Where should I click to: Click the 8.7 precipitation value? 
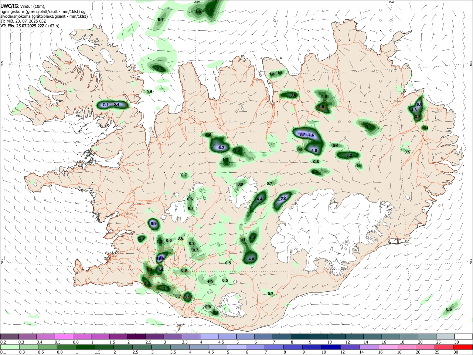(302, 134)
